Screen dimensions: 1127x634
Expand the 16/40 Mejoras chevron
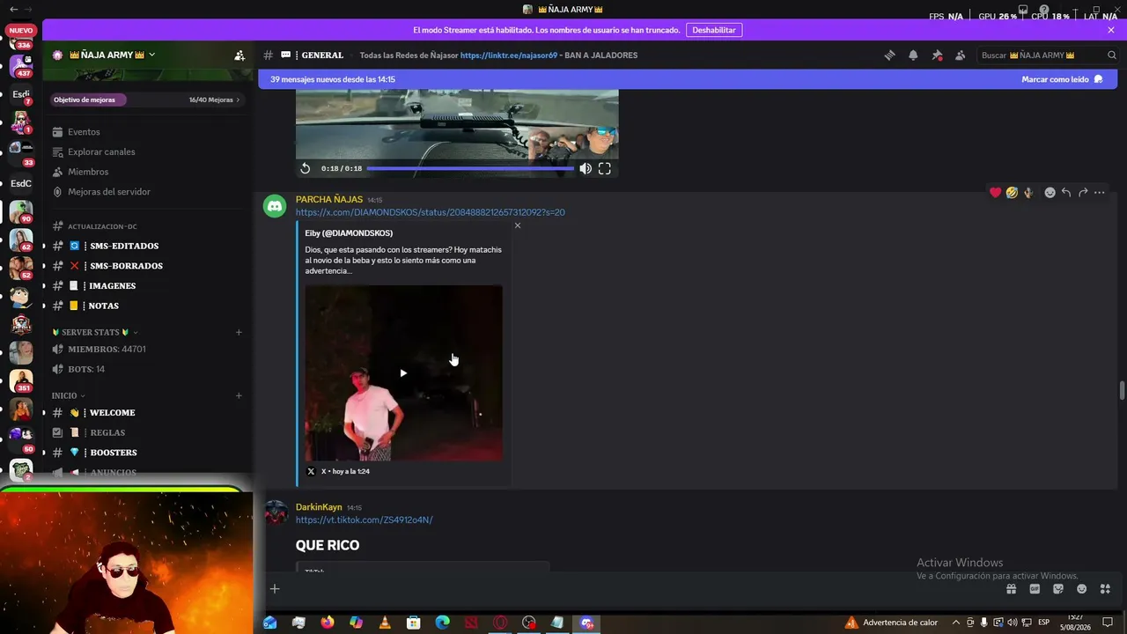(x=238, y=100)
